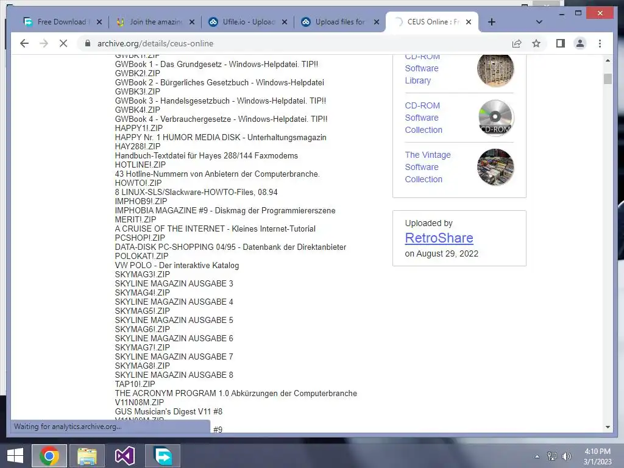Open network status tray icon
This screenshot has width=624, height=468.
coord(552,456)
